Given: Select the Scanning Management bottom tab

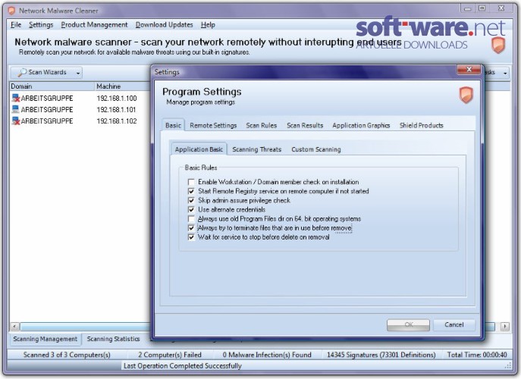Looking at the screenshot, I should pyautogui.click(x=46, y=339).
